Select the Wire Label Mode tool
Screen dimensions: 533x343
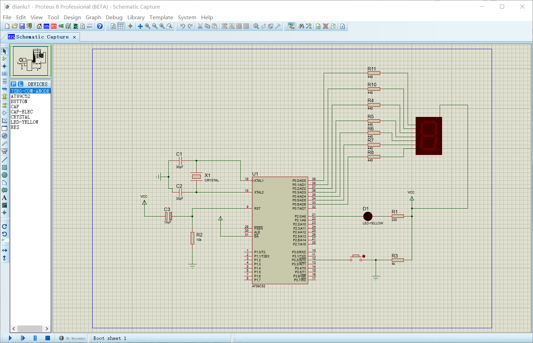[x=4, y=74]
